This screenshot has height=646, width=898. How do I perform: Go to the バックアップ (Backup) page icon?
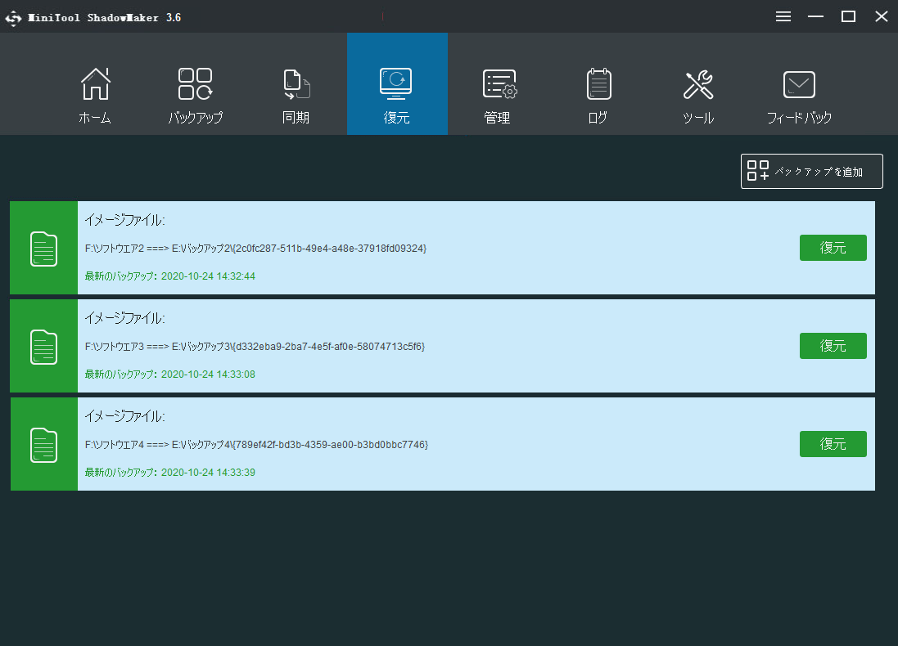[196, 84]
